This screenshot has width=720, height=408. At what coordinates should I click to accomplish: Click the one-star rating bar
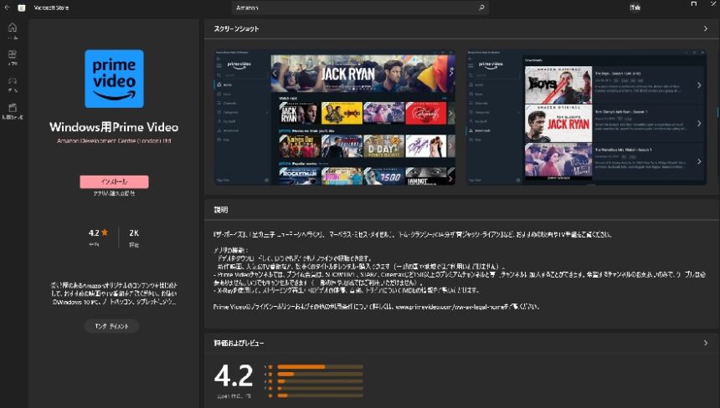click(x=320, y=395)
